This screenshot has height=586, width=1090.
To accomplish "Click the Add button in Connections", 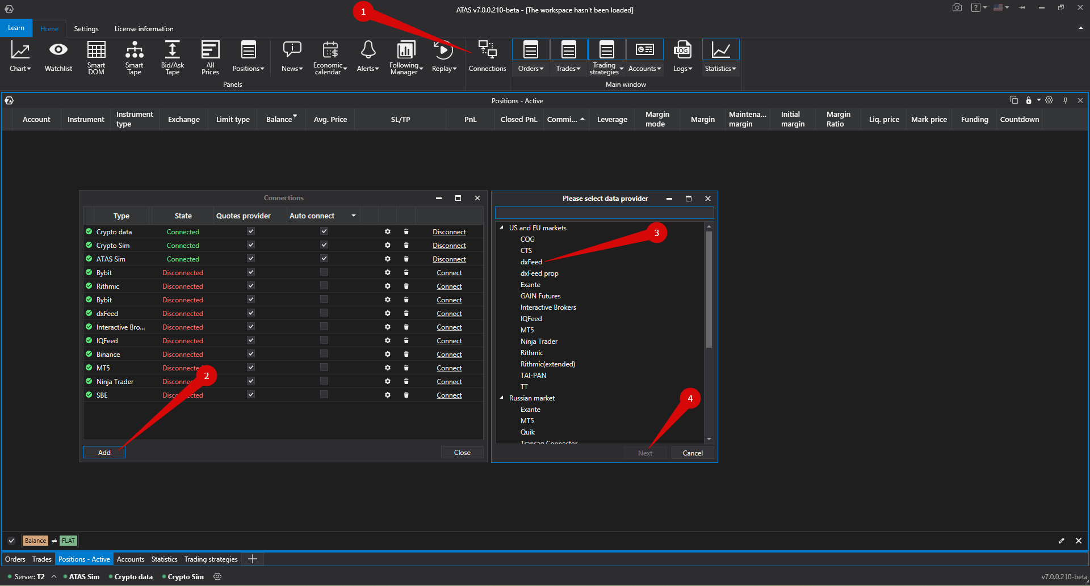I will click(x=103, y=452).
